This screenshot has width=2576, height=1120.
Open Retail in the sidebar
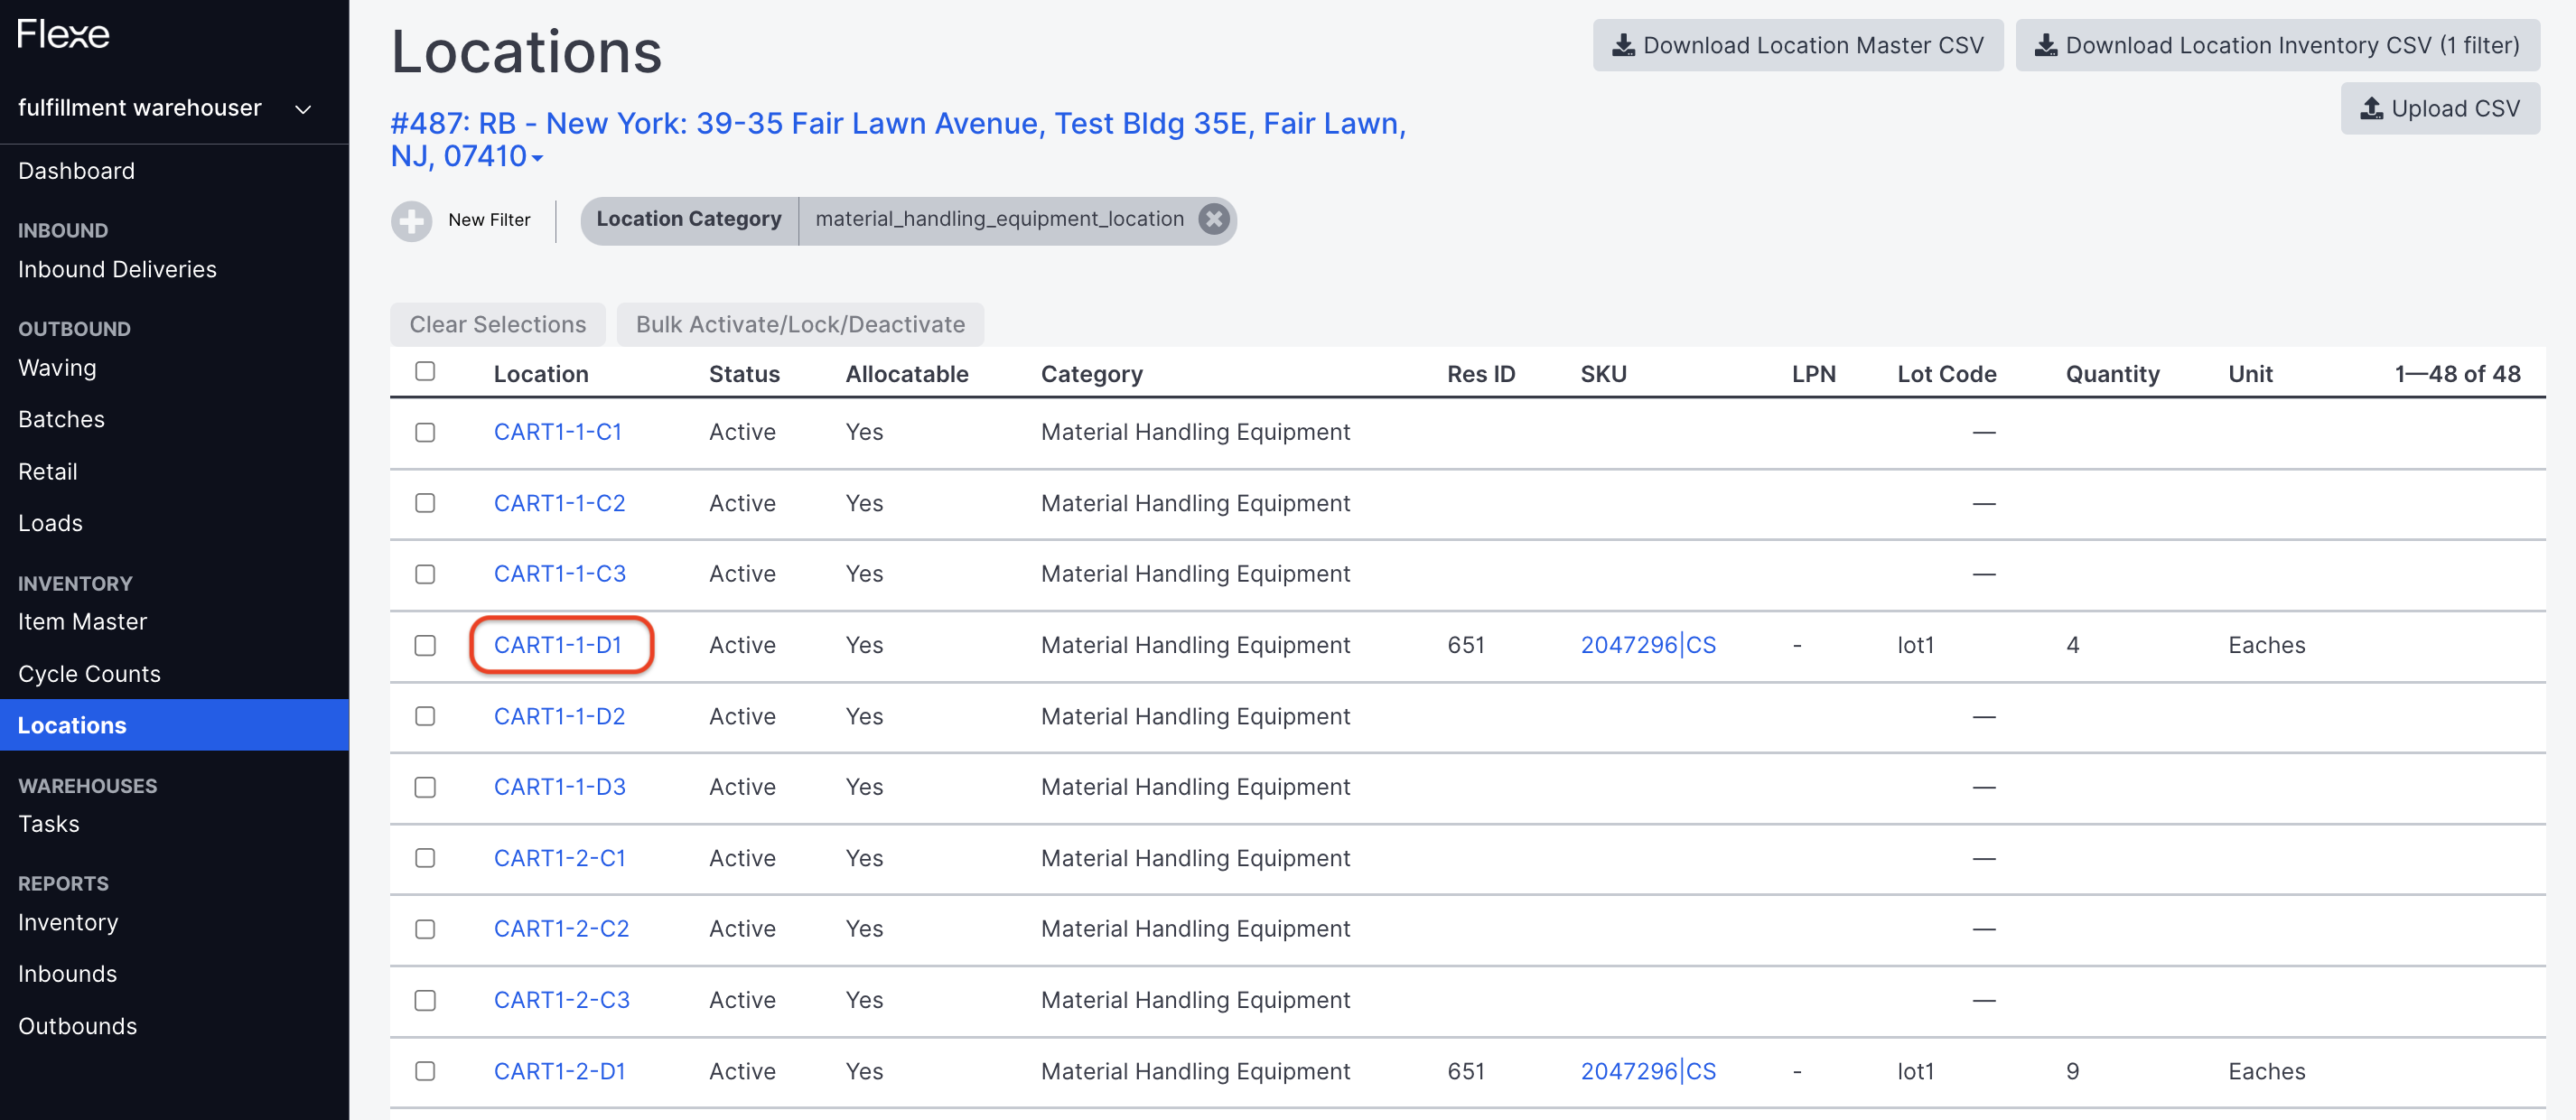[47, 472]
